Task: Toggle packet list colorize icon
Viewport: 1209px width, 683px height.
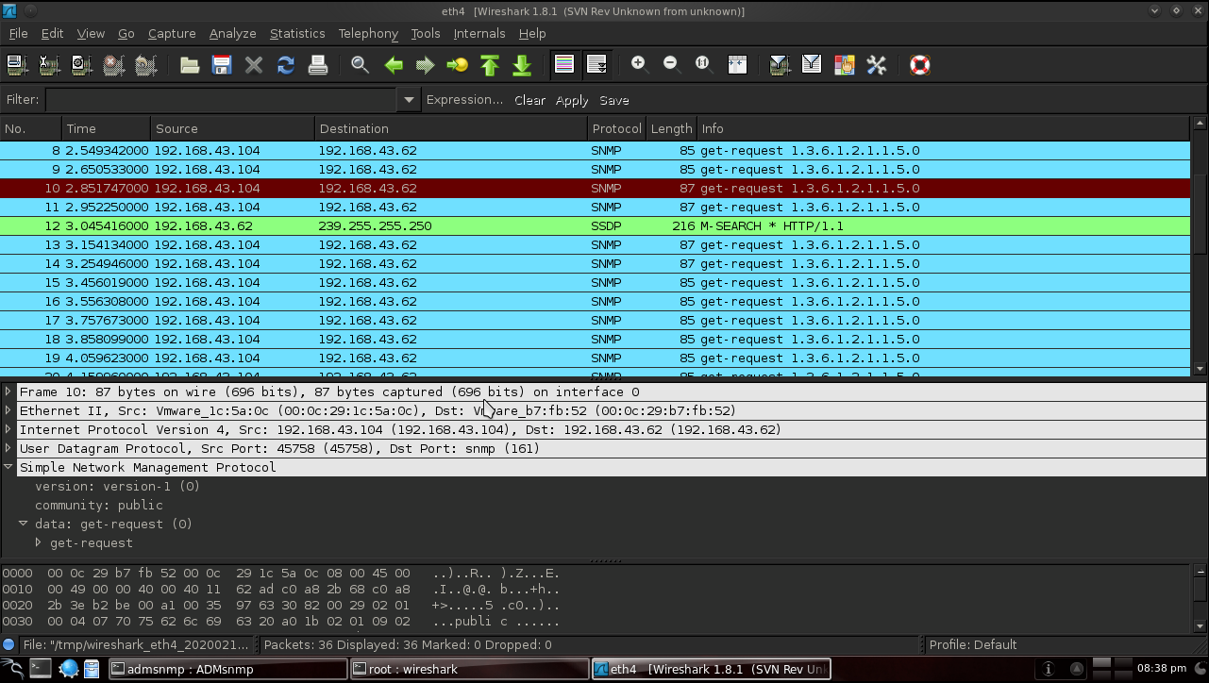Action: (564, 65)
